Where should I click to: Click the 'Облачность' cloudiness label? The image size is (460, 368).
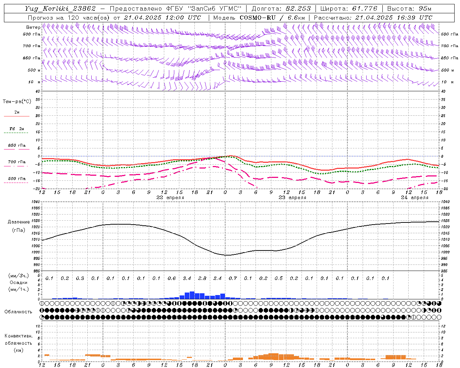[18, 312]
